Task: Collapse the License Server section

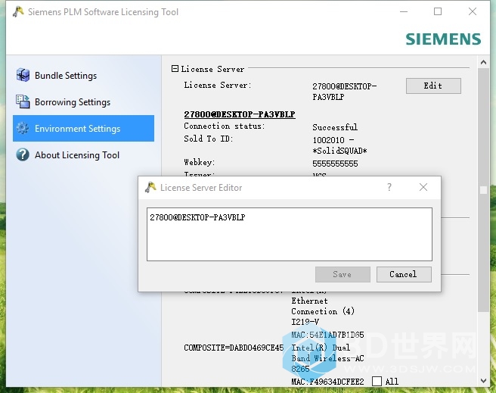Action: tap(175, 68)
